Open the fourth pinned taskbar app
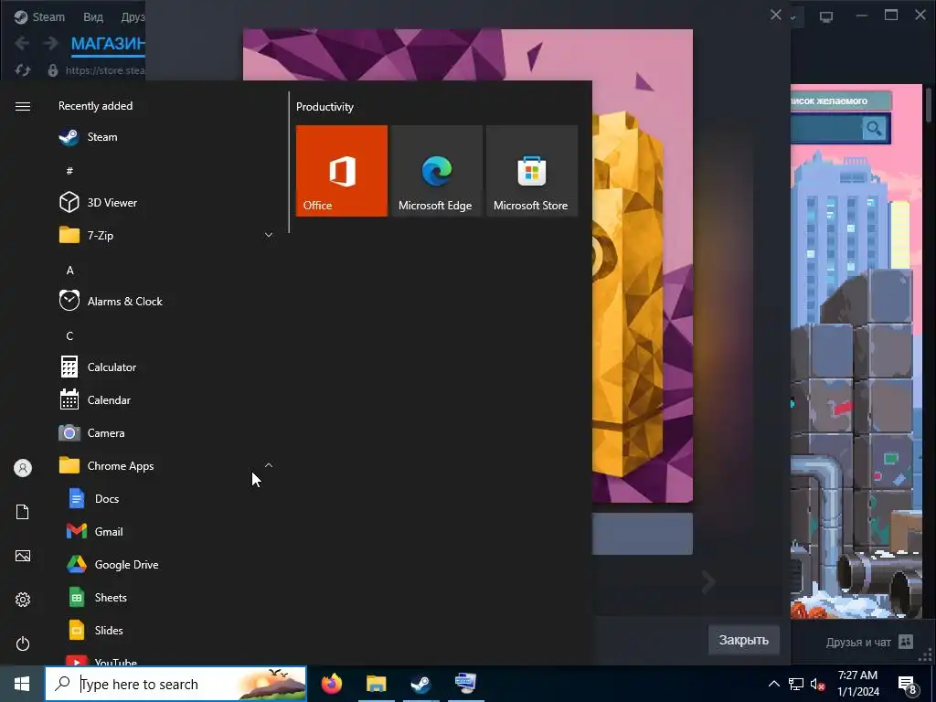Viewport: 936px width, 702px height. click(465, 684)
